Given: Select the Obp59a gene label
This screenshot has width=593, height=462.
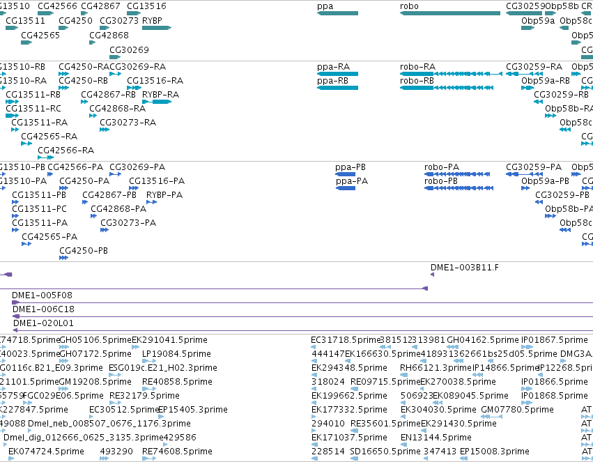Looking at the screenshot, I should [x=538, y=20].
